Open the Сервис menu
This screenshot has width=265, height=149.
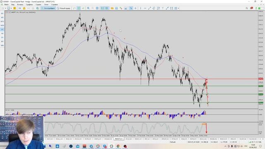click(39, 5)
